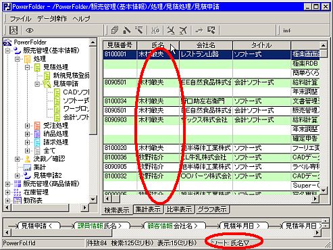
Task: Click the 処理 folder icon in tree
Action: click(x=27, y=59)
